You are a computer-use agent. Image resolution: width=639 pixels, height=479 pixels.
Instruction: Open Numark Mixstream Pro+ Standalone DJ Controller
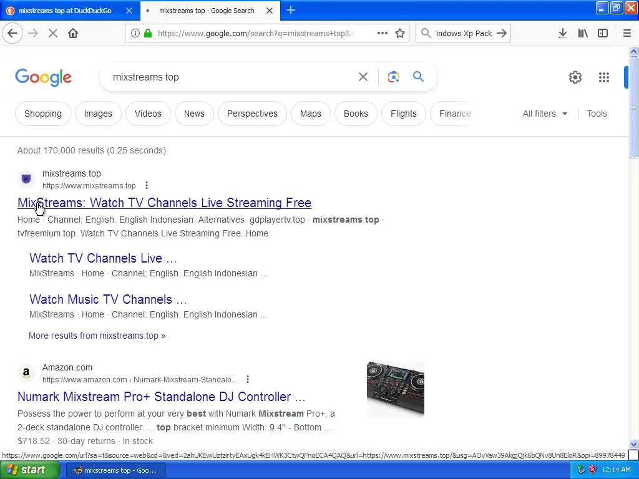pos(162,397)
